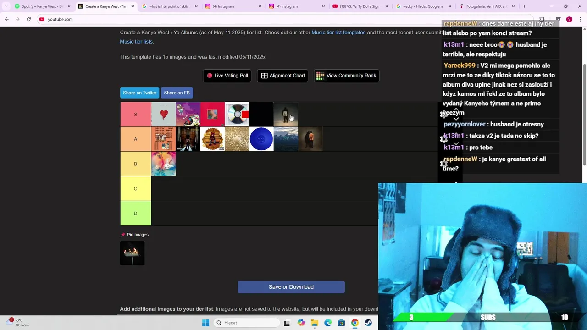Select the Yeezus CD cover in S tier

coord(237,114)
